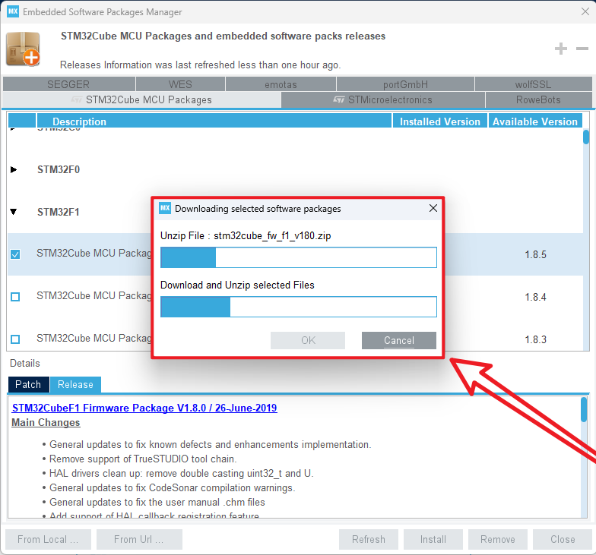Select the Patch details tab

click(29, 384)
